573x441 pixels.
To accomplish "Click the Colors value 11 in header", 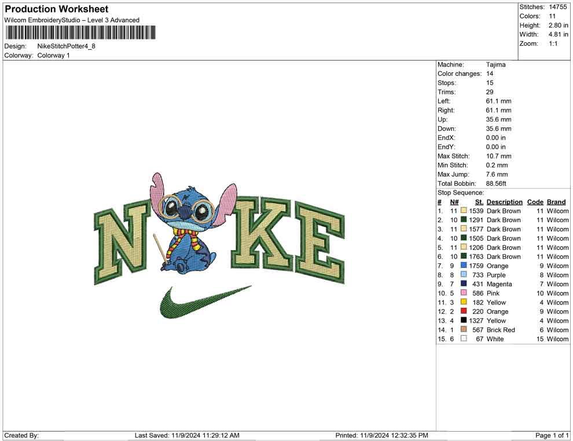I will [x=552, y=16].
